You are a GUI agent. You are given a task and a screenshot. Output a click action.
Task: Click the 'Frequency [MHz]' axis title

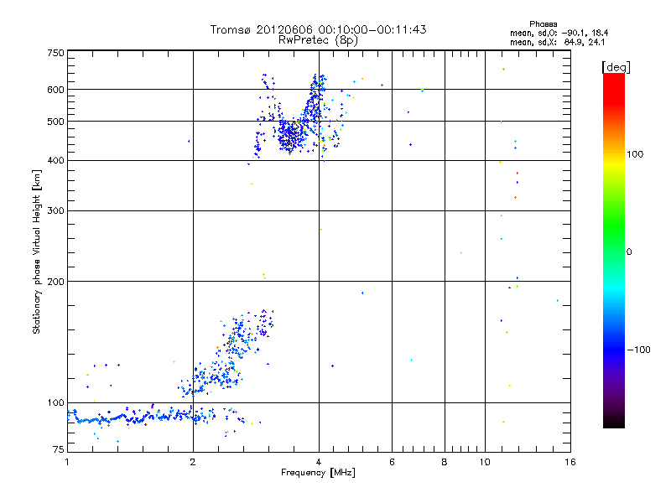318,473
